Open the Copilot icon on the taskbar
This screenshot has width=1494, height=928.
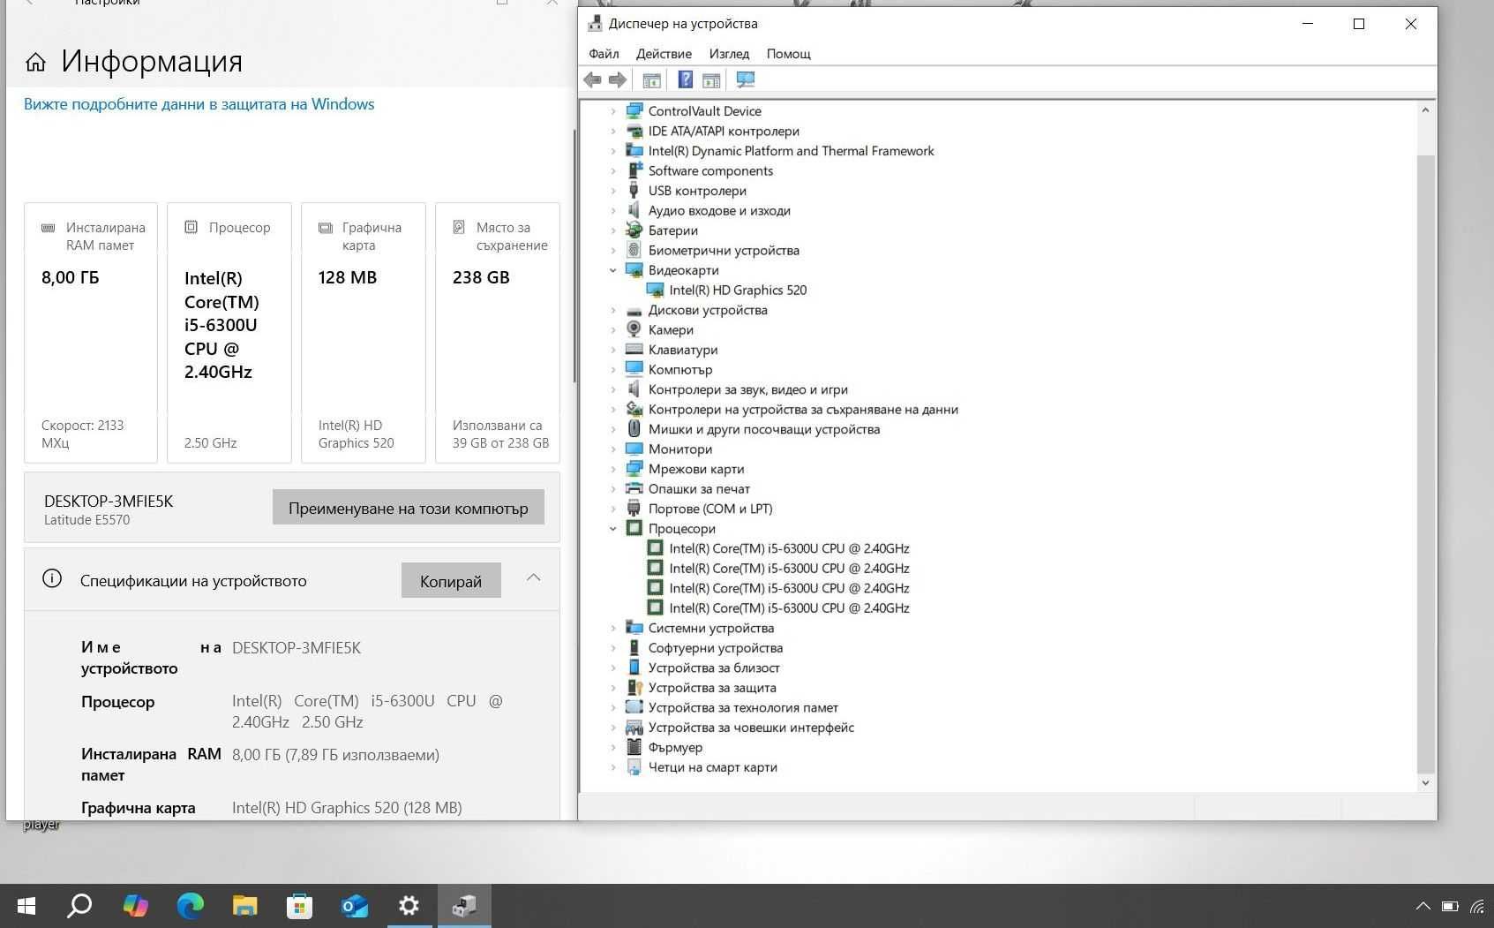(x=135, y=906)
